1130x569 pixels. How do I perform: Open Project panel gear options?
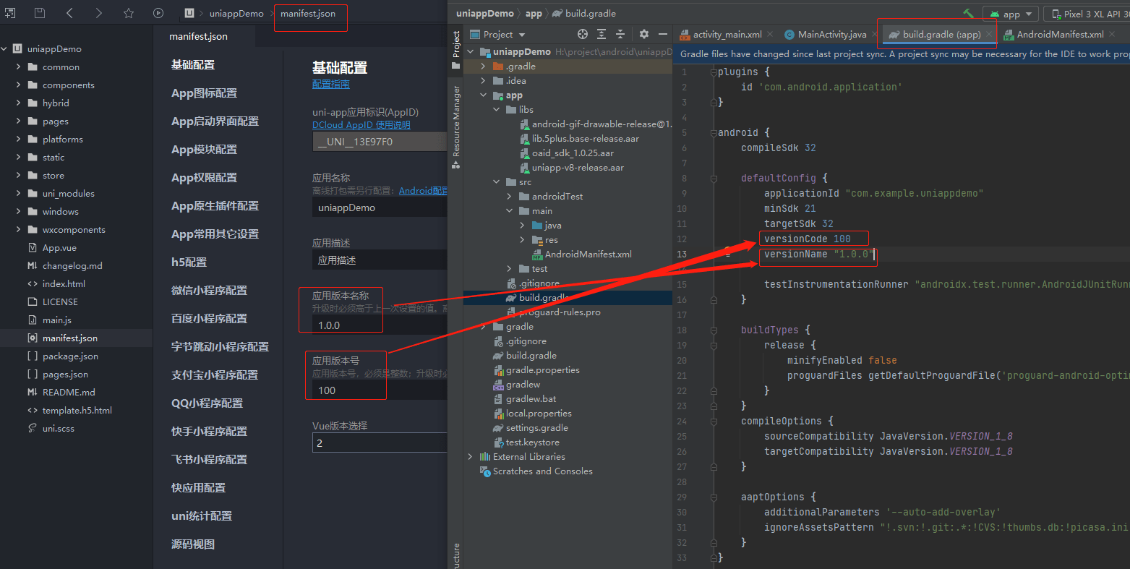[644, 34]
